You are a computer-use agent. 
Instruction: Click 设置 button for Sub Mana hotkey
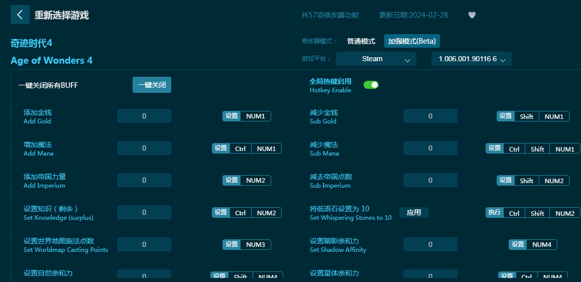(x=495, y=149)
